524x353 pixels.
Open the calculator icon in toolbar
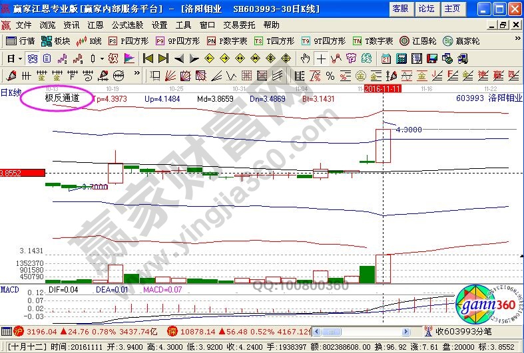click(x=401, y=58)
